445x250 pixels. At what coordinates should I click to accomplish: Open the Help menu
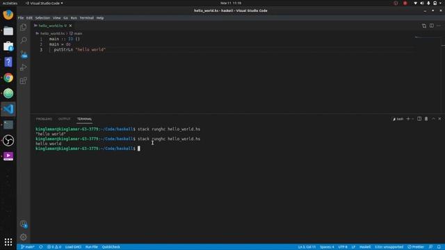click(x=100, y=18)
